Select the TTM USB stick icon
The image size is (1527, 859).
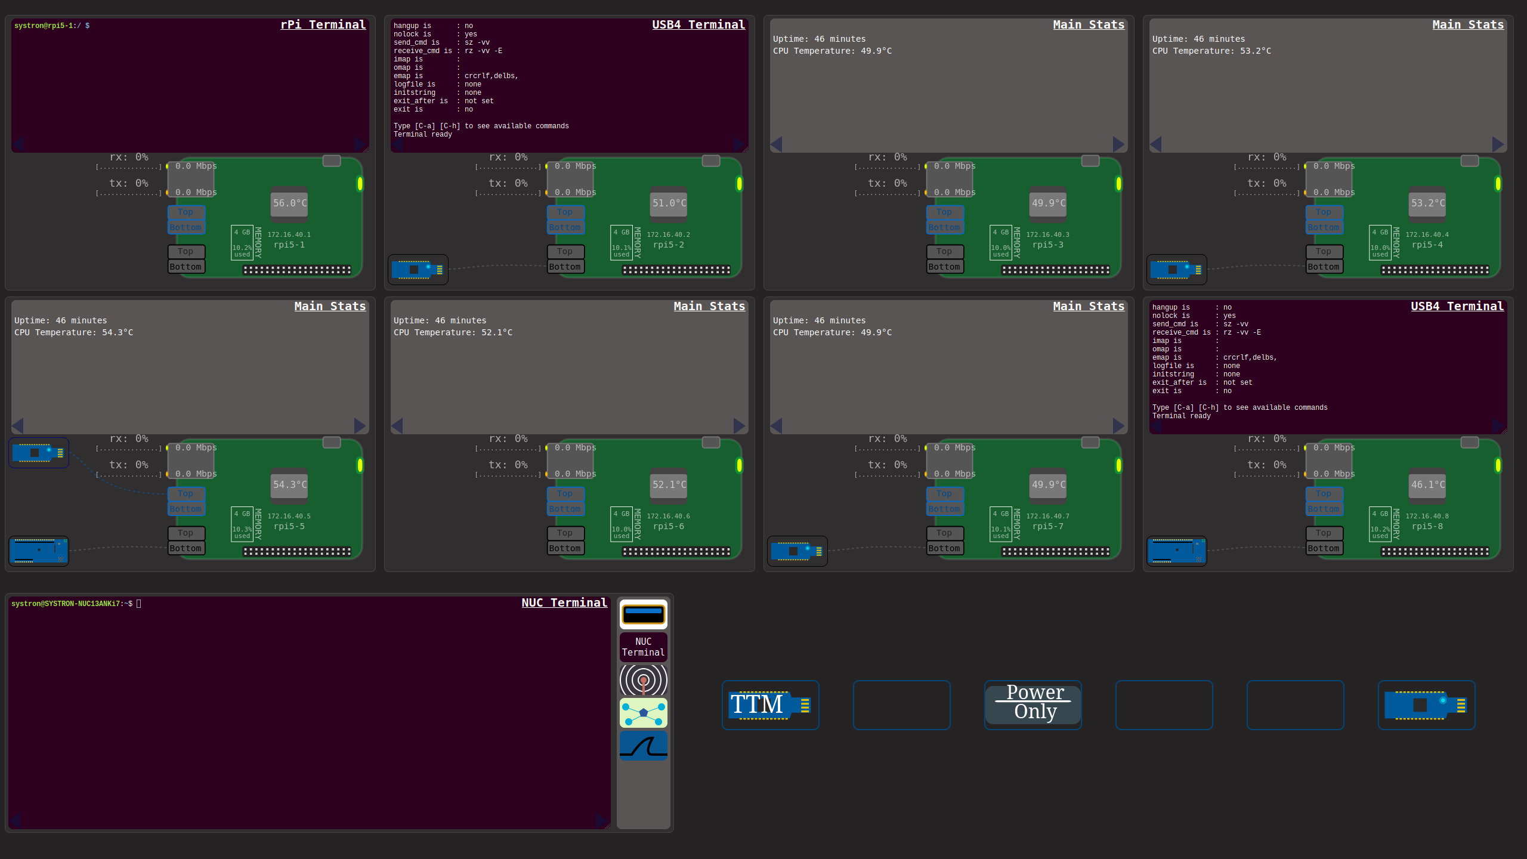coord(770,704)
